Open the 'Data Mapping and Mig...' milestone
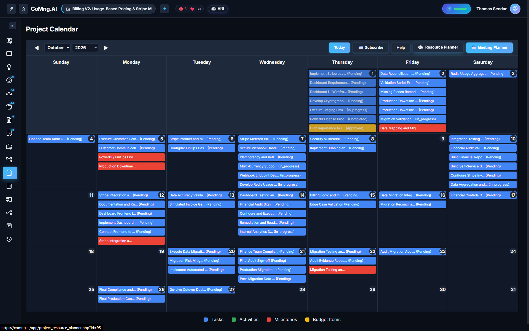This screenshot has width=529, height=331. tap(412, 128)
